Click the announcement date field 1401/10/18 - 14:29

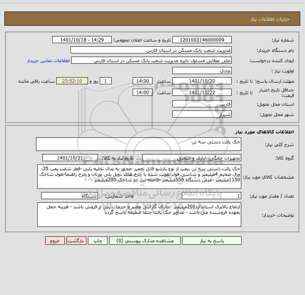(82, 40)
